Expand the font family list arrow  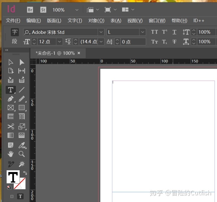point(101,32)
